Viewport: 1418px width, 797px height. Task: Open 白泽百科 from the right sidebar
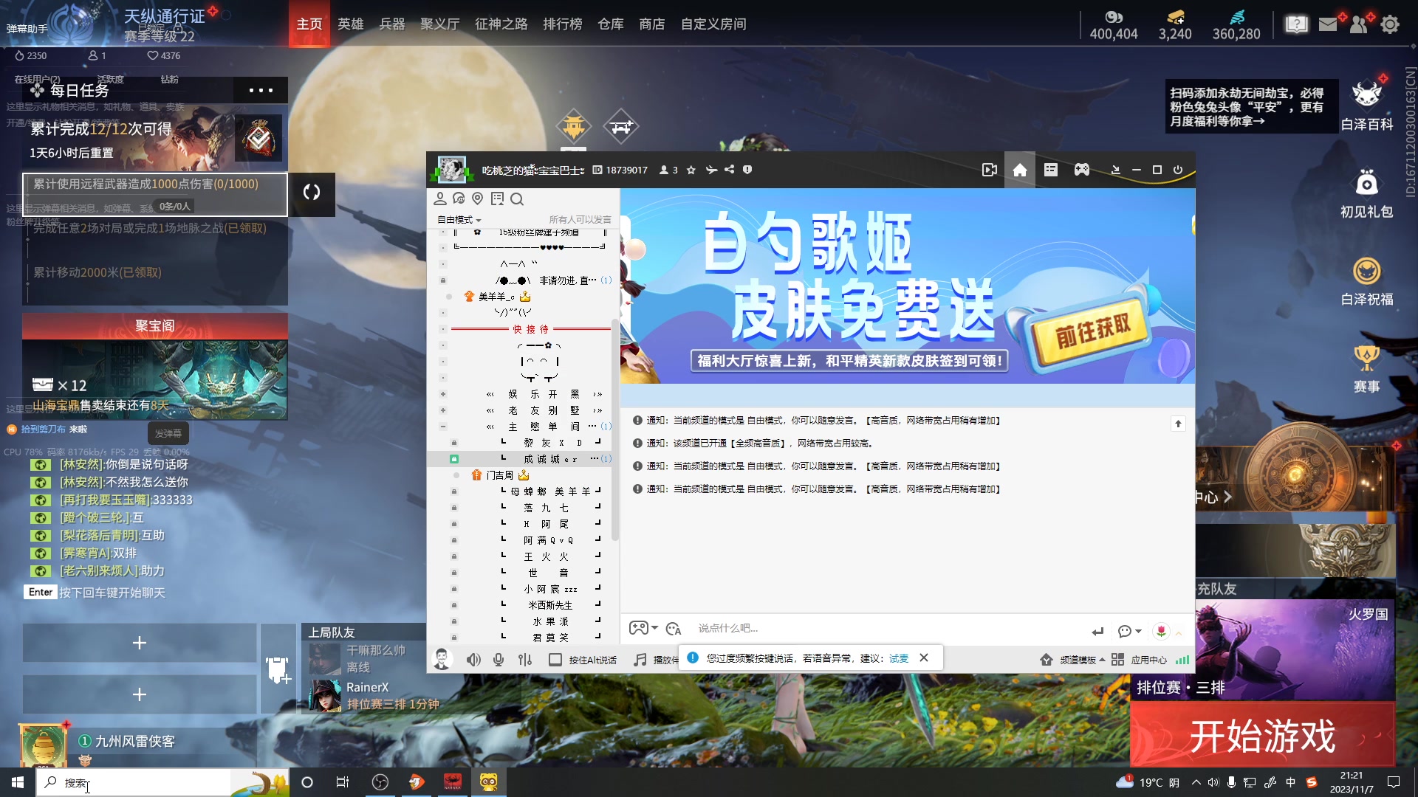pyautogui.click(x=1367, y=104)
